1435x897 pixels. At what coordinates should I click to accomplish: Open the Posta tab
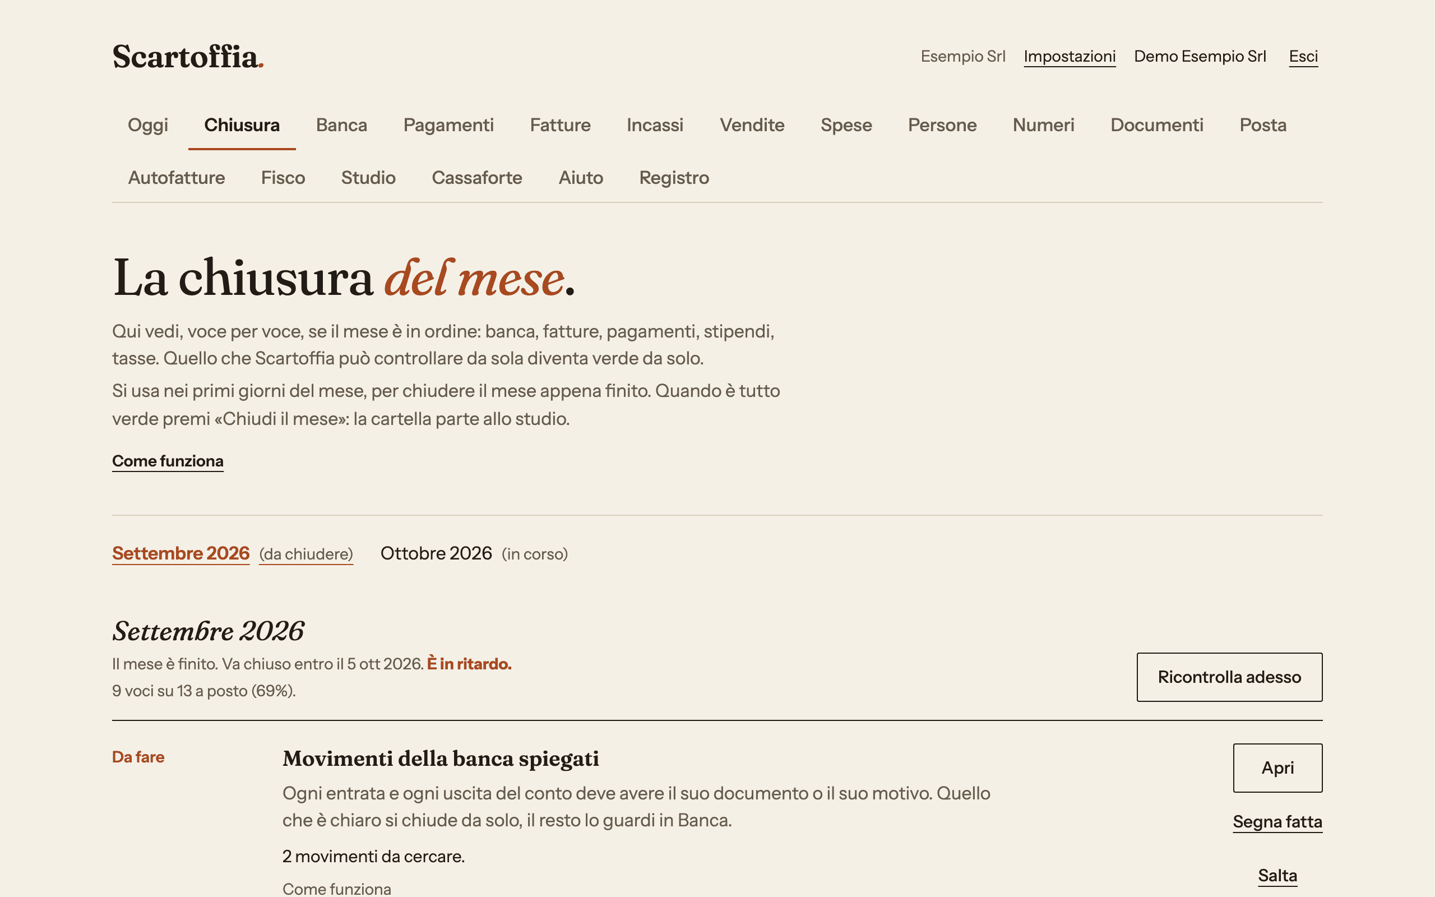(1262, 125)
